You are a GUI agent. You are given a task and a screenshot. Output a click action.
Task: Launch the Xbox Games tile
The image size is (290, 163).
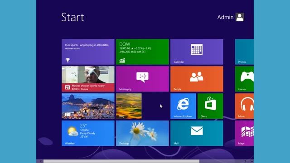[244, 79]
